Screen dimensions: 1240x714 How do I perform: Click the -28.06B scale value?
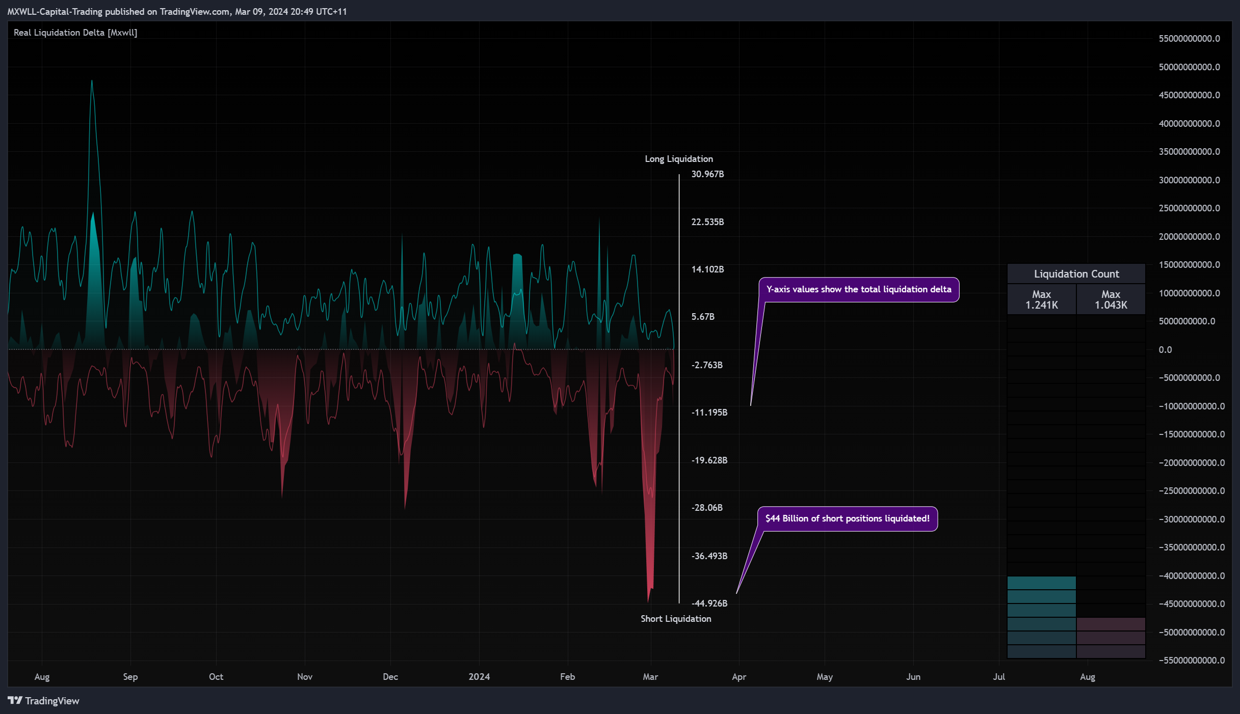click(x=707, y=508)
